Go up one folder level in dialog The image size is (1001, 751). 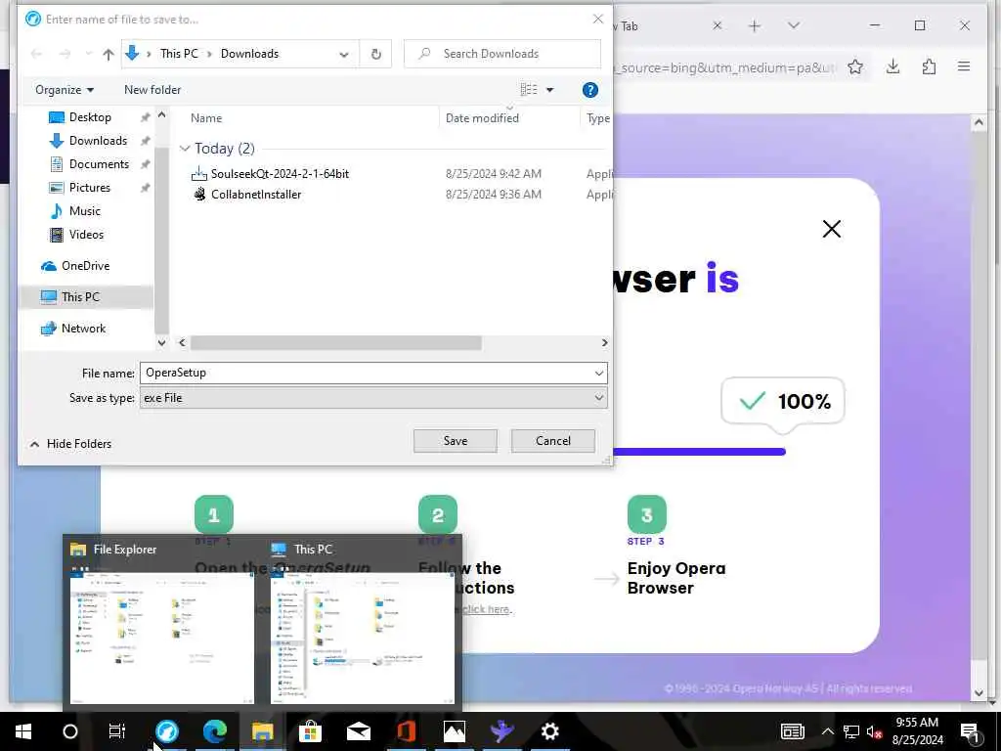(108, 55)
